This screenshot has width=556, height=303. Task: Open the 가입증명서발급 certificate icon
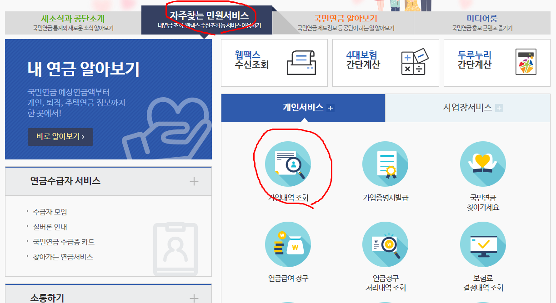pos(386,164)
